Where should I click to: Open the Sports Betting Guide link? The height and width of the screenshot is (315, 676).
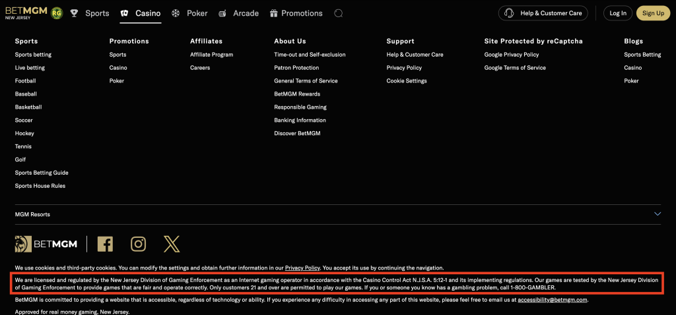click(42, 173)
